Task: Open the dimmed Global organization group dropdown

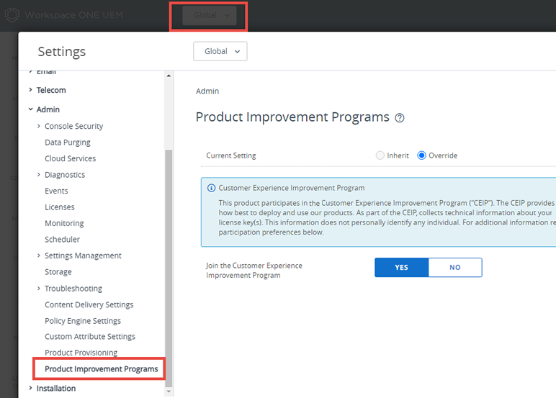Action: tap(210, 15)
